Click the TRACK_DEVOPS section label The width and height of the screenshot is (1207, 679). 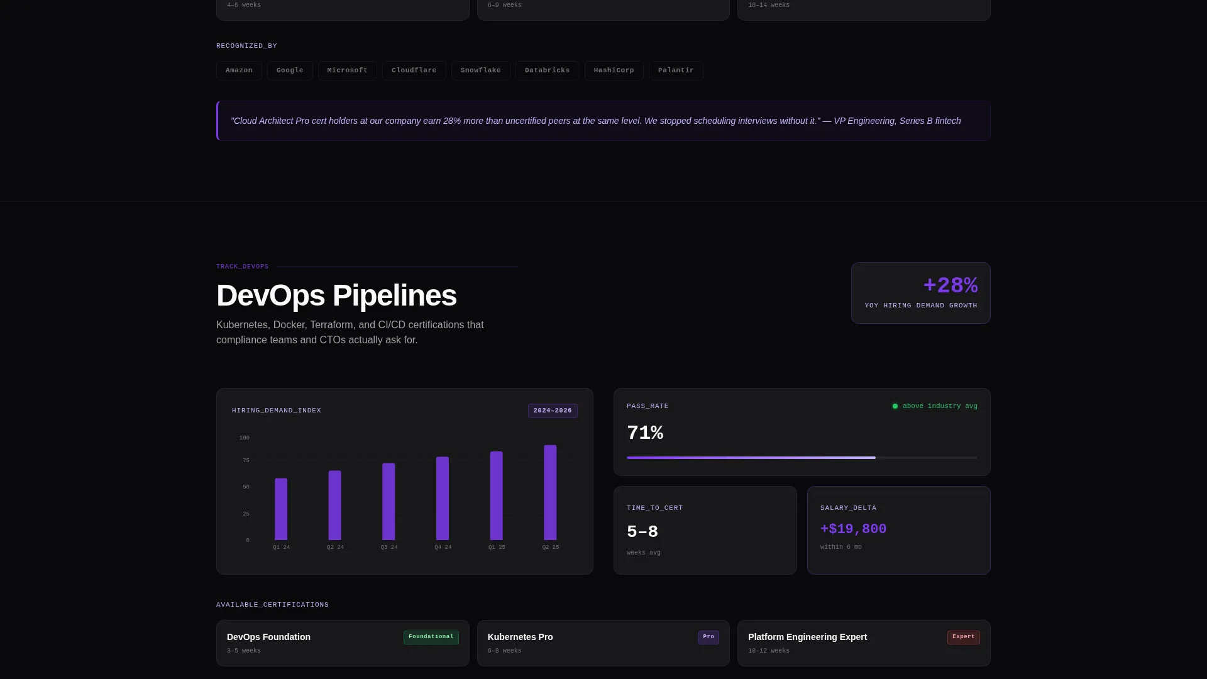(242, 267)
